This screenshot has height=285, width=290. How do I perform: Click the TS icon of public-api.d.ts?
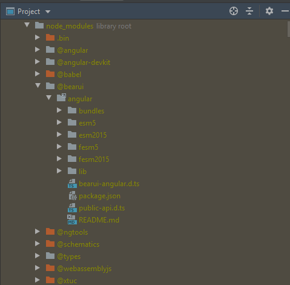pyautogui.click(x=72, y=208)
